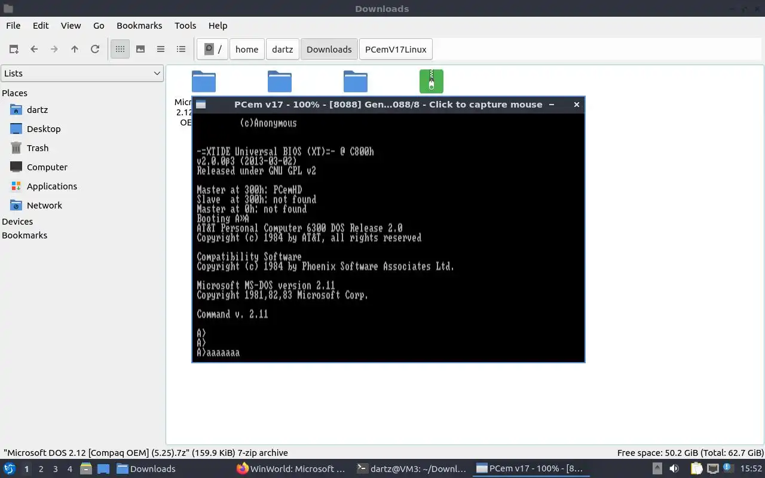Screen dimensions: 765x478
Task: Open the Bookmarks menu
Action: coord(139,25)
